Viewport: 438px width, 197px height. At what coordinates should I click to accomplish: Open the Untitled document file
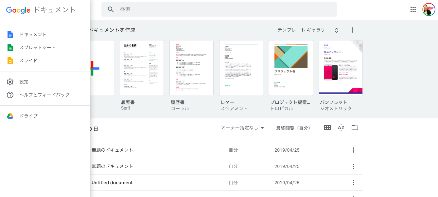coord(112,183)
